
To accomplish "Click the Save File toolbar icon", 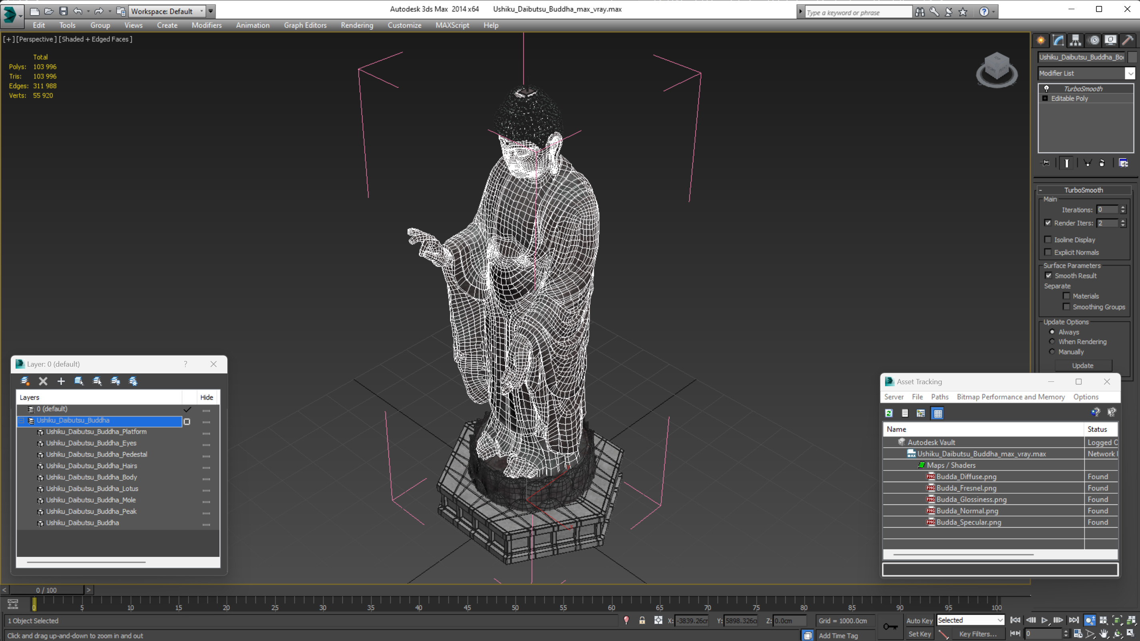I will [x=63, y=11].
